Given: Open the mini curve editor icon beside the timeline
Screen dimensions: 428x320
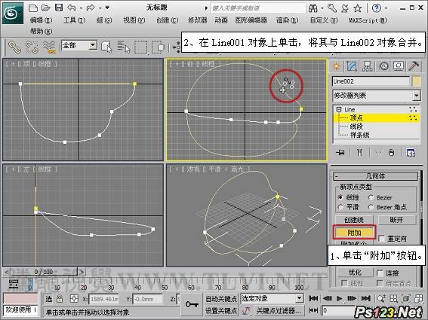Looking at the screenshot, I should (x=14, y=284).
